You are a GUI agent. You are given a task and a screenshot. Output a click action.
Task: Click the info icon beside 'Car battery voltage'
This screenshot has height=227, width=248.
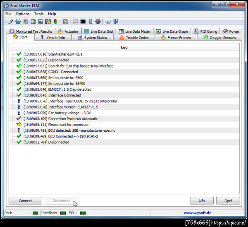coord(19,113)
